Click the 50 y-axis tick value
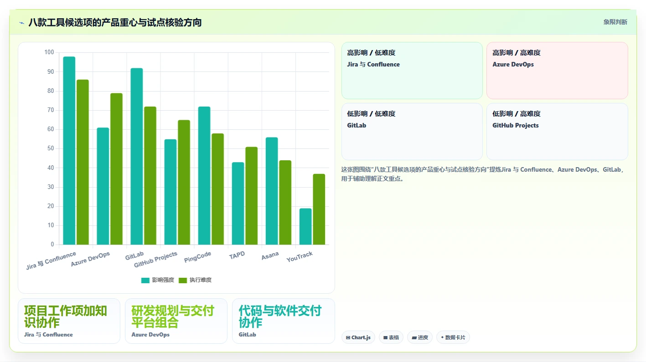 (51, 148)
